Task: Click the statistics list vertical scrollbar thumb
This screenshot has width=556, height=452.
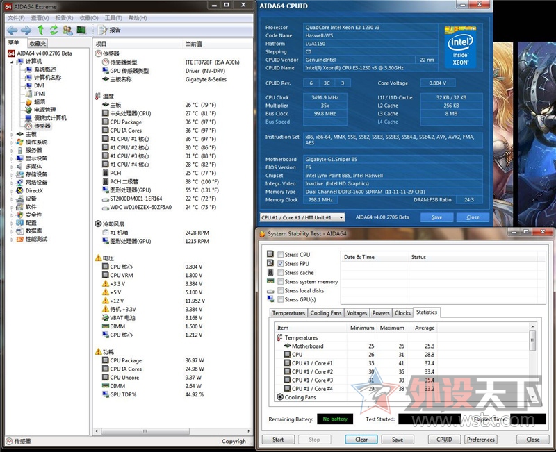Action: pos(532,341)
